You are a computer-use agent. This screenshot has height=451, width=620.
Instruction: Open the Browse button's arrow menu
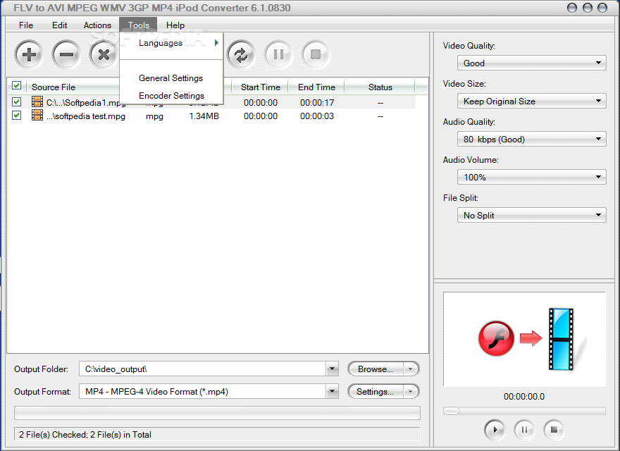point(411,369)
